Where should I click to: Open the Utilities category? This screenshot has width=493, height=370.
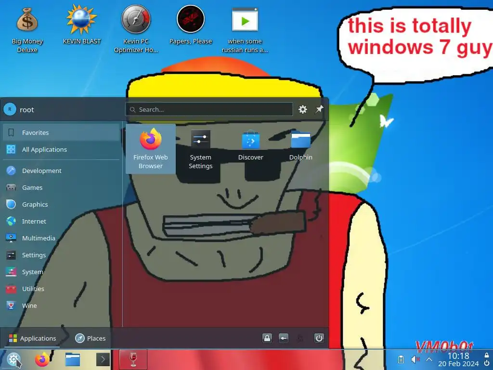click(61, 289)
